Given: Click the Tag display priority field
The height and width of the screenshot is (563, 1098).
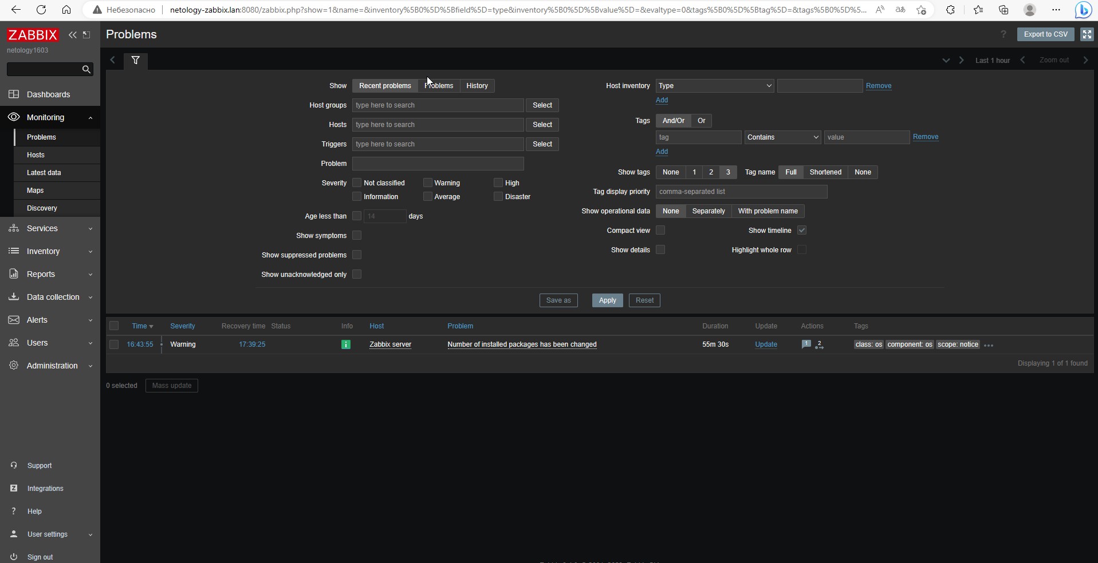Looking at the screenshot, I should (x=742, y=192).
